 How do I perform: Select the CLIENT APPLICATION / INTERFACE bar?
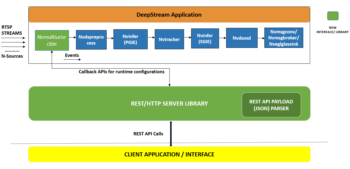pos(169,154)
